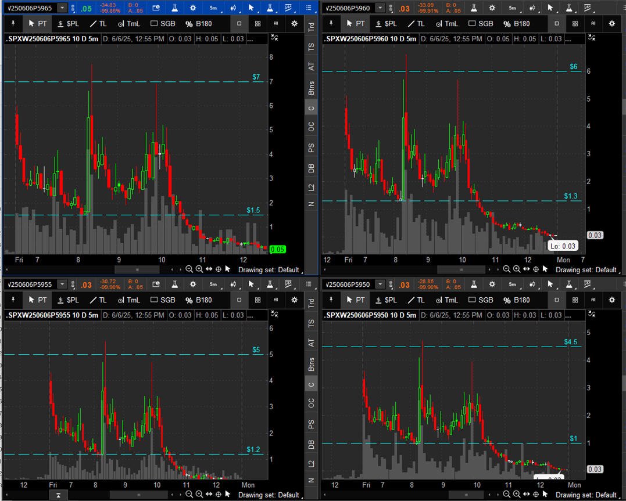This screenshot has width=626, height=501.
Task: Expand the 5m timeframe selector in P5955 header
Action: [213, 284]
